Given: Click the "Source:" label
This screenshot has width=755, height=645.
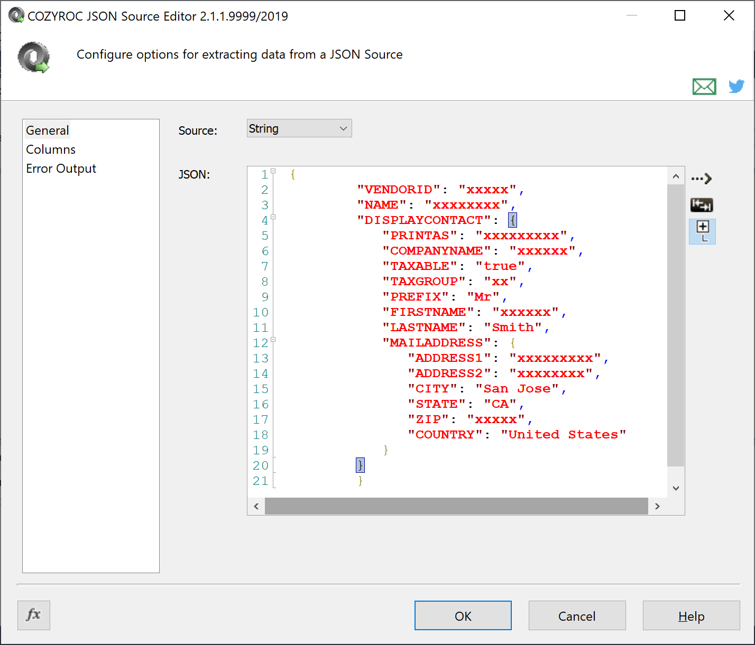Looking at the screenshot, I should click(198, 130).
